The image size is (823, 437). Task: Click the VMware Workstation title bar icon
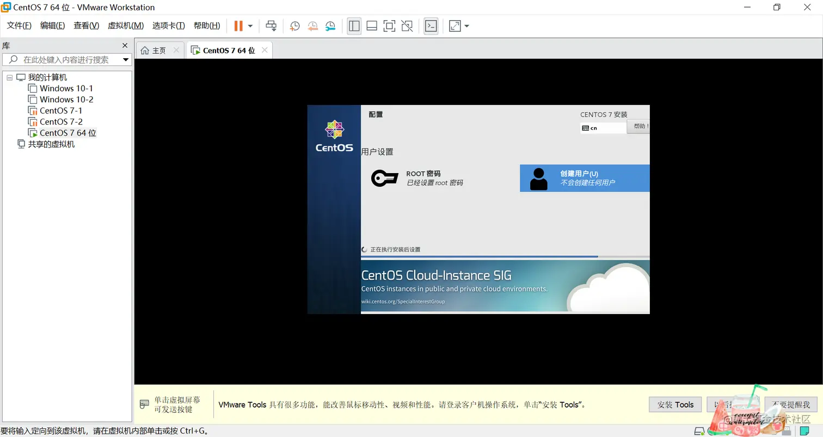pyautogui.click(x=7, y=7)
